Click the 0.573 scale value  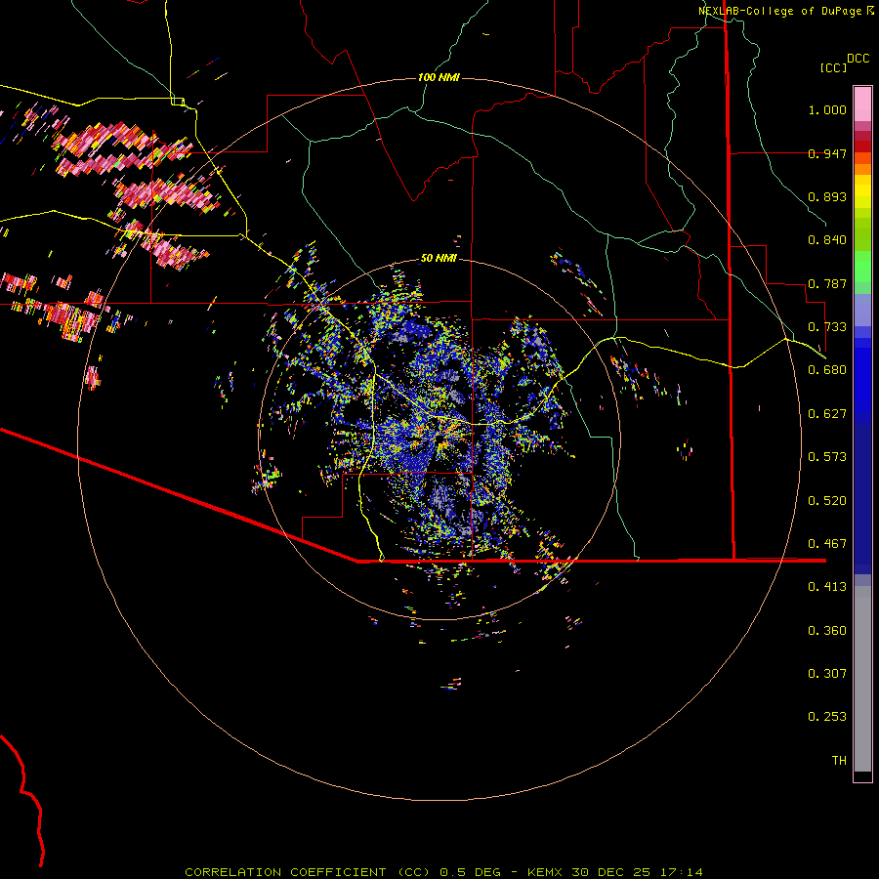click(x=827, y=457)
